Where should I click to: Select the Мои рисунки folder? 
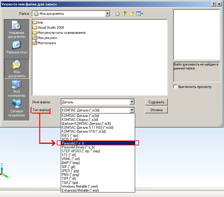(x=45, y=38)
